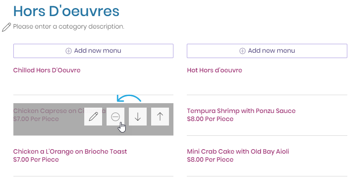The height and width of the screenshot is (180, 354).
Task: Click the right Add new menu button label
Action: [x=272, y=50]
